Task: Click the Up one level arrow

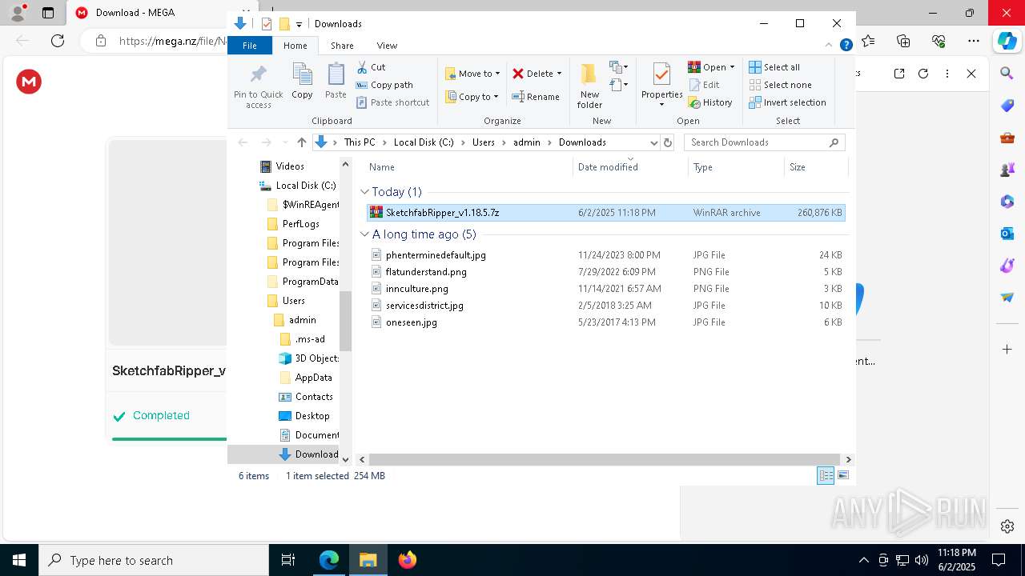Action: 301,142
